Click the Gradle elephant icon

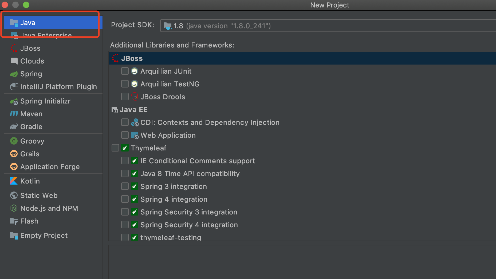click(14, 127)
